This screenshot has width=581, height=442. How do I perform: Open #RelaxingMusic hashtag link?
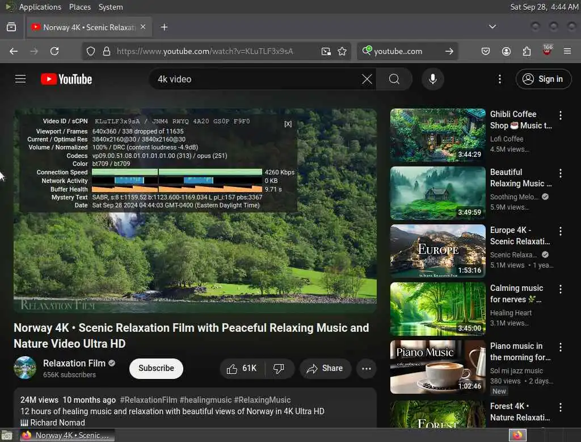click(x=262, y=400)
